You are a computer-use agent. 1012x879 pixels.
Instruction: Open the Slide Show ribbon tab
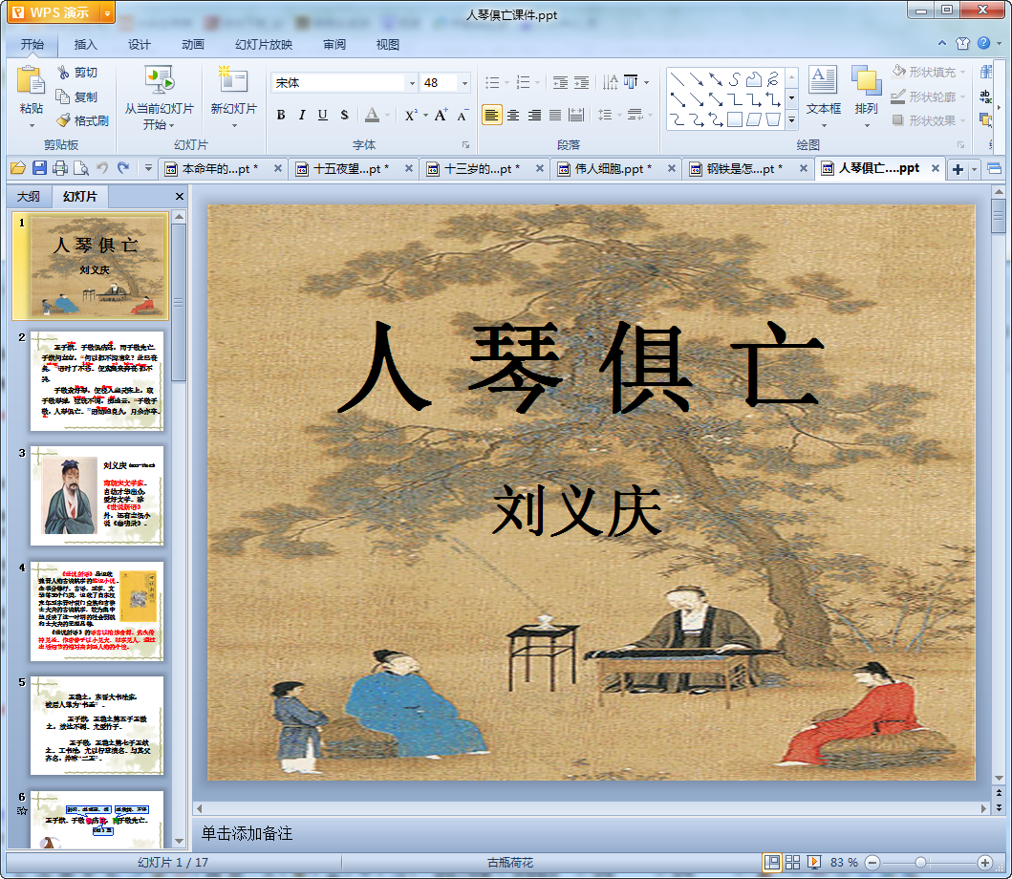pyautogui.click(x=264, y=45)
